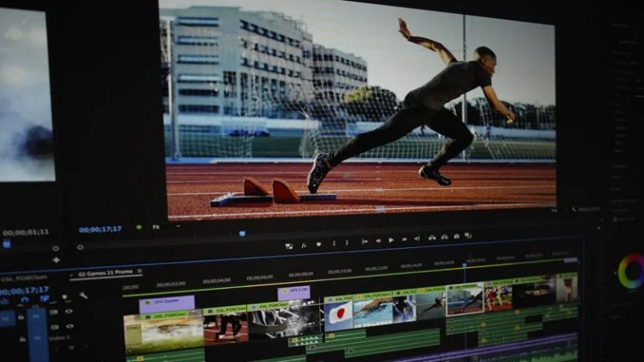Image resolution: width=644 pixels, height=362 pixels.
Task: Toggle the second video track eye icon
Action: pos(69,325)
